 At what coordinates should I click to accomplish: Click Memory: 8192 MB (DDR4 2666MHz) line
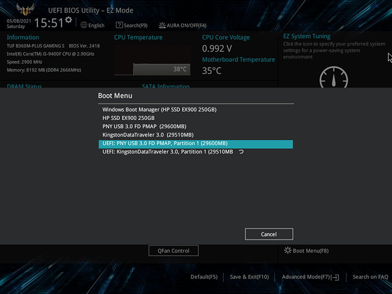(44, 70)
